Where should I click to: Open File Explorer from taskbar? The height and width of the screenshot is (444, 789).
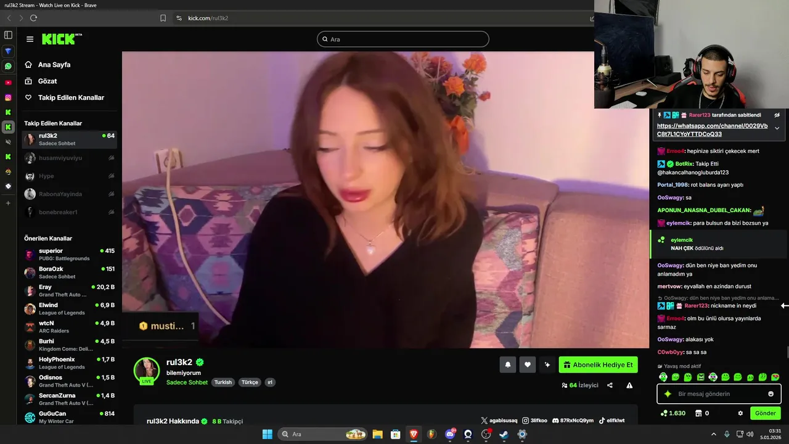point(377,434)
